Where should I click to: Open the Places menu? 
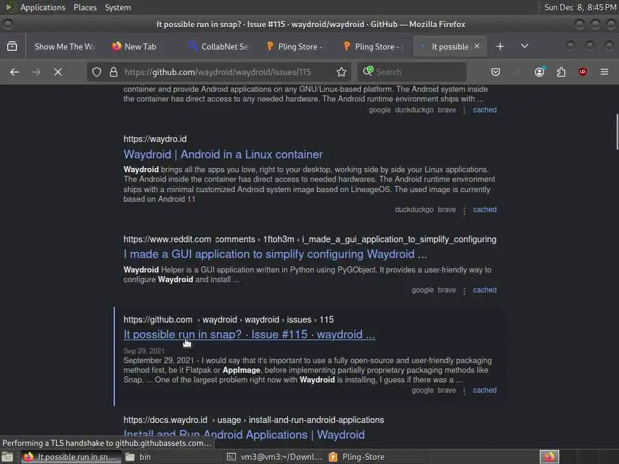(x=85, y=7)
